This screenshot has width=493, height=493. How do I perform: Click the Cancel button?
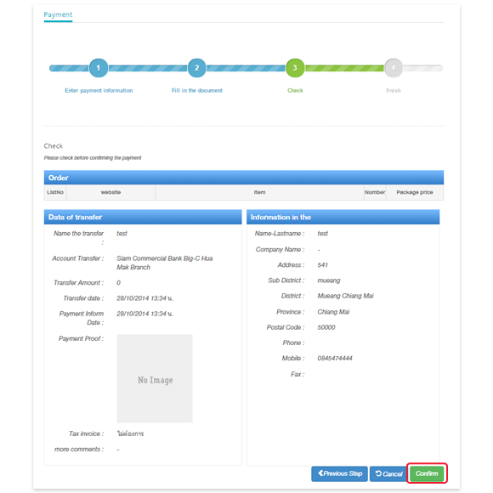tap(388, 473)
